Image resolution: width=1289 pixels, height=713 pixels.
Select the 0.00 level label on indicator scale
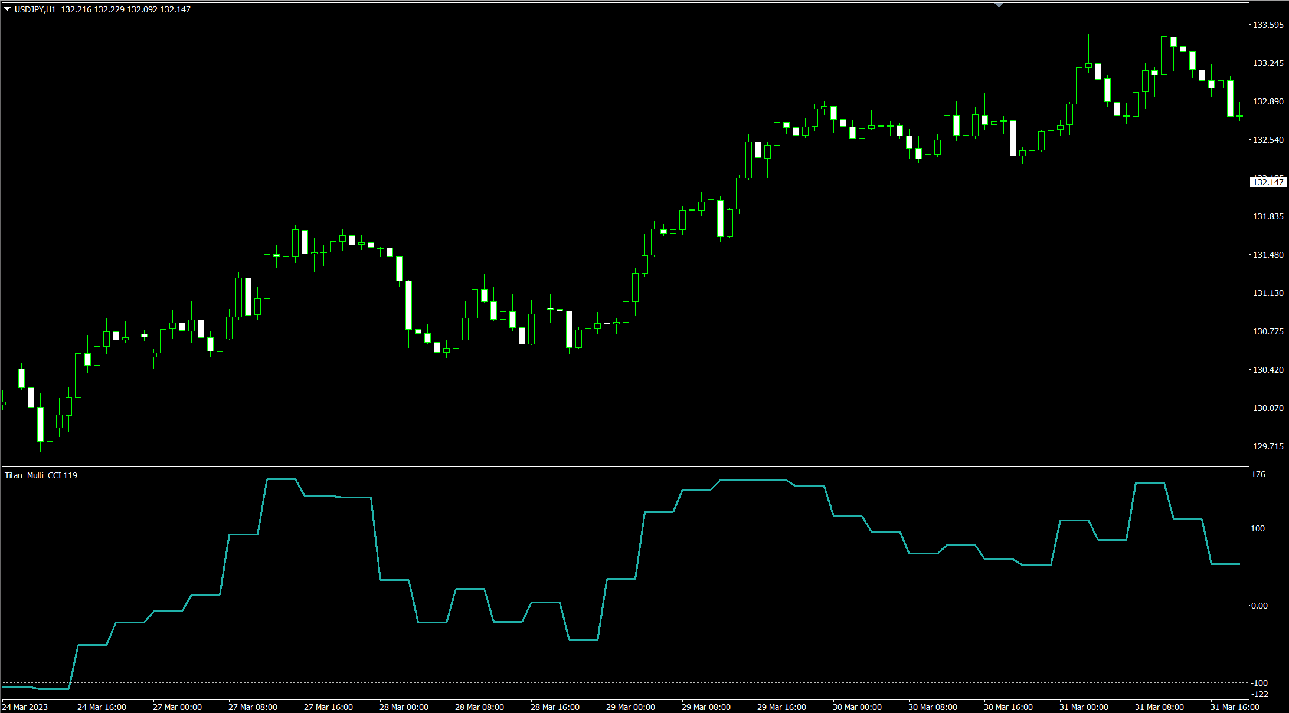(x=1261, y=605)
